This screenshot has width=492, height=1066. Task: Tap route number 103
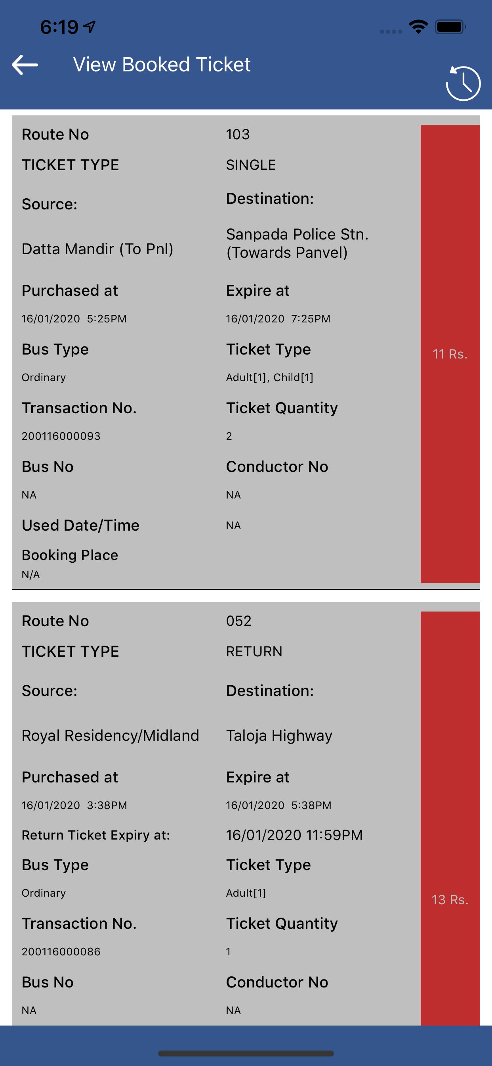[x=238, y=134]
